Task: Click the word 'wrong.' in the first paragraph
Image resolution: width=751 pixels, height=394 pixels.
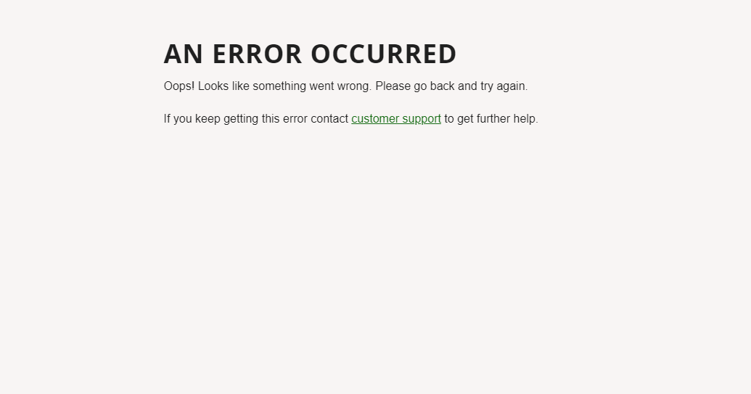Action: pyautogui.click(x=354, y=86)
